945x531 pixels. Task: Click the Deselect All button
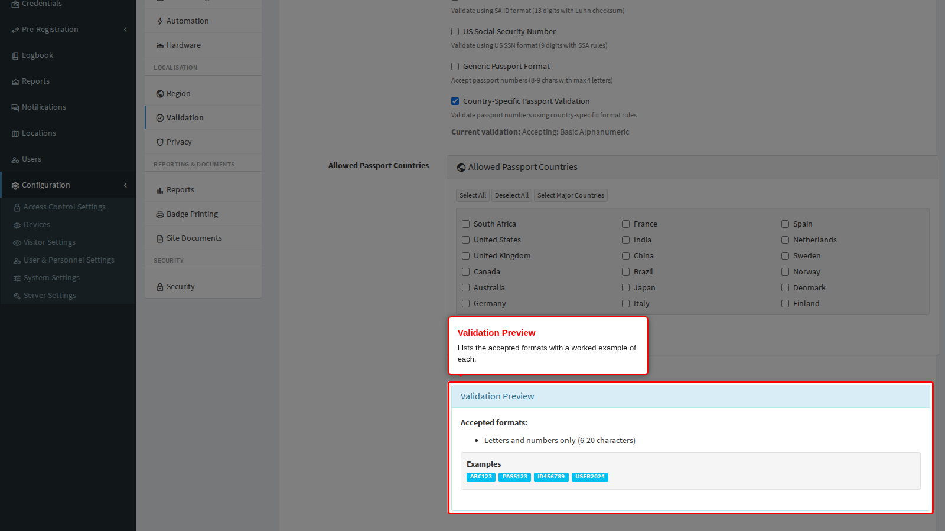[511, 195]
